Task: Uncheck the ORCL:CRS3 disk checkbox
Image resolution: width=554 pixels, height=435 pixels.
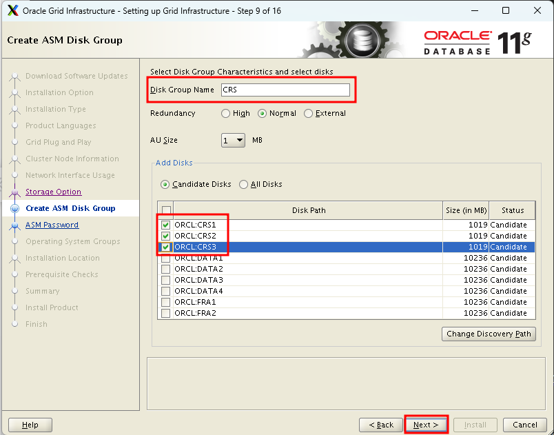Action: coord(165,247)
